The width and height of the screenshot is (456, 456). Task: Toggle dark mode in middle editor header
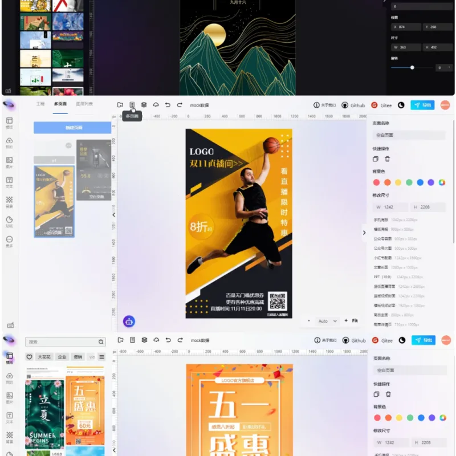click(401, 105)
